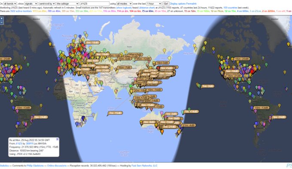This screenshot has height=169, width=292.
Task: Open the 'sent/rcvd by' dropdown
Action: tap(47, 3)
